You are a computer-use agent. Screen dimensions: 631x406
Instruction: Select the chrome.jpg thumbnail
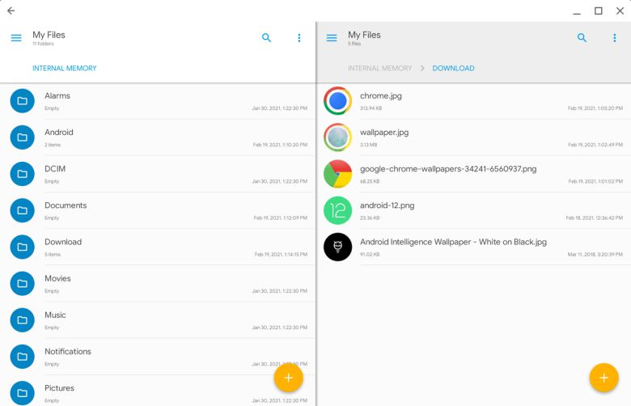[338, 101]
